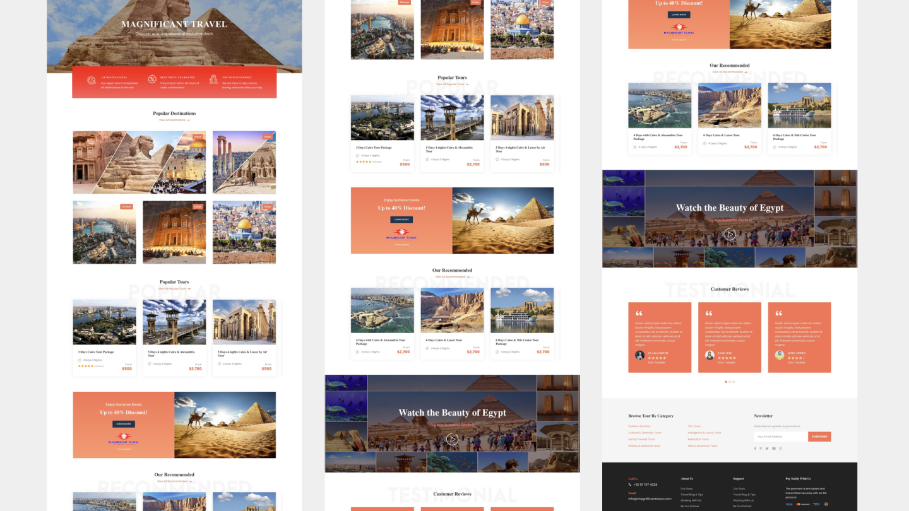909x511 pixels.
Task: Open the Pinterest social icon
Action: (761, 449)
